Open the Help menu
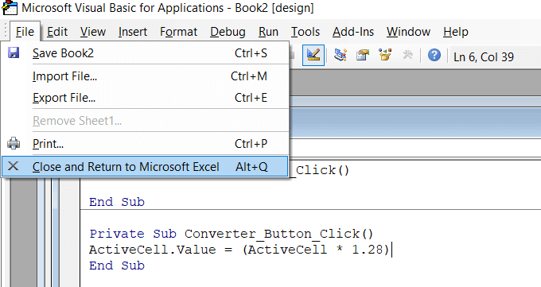Image resolution: width=541 pixels, height=287 pixels. pos(455,32)
